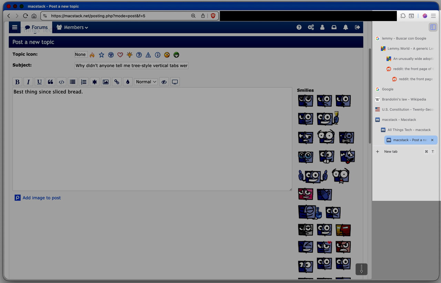Go to Forums in the navigation bar
Image resolution: width=441 pixels, height=283 pixels.
[x=37, y=27]
